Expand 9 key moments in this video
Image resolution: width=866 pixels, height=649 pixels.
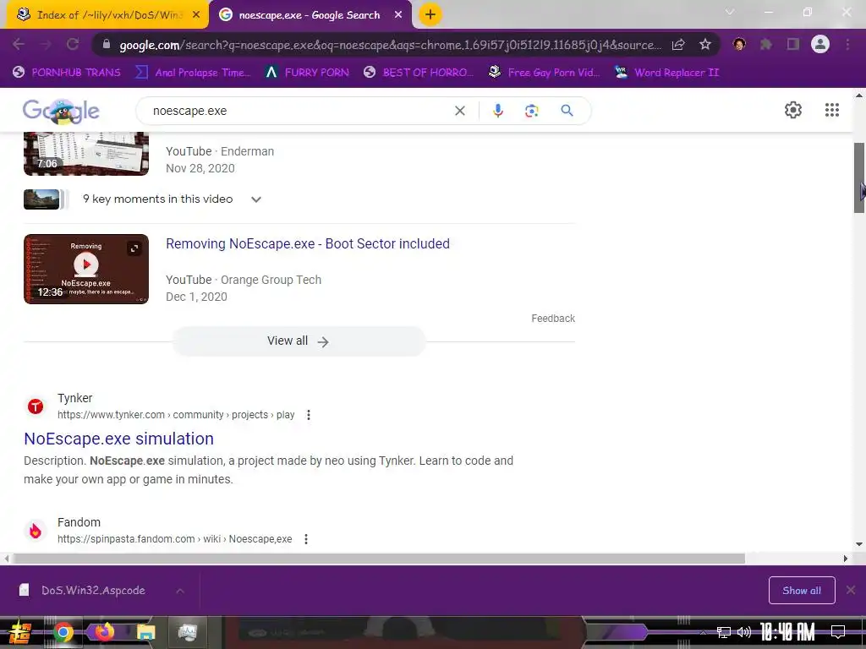click(x=255, y=199)
